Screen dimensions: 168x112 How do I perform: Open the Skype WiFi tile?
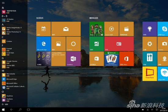click(x=163, y=74)
